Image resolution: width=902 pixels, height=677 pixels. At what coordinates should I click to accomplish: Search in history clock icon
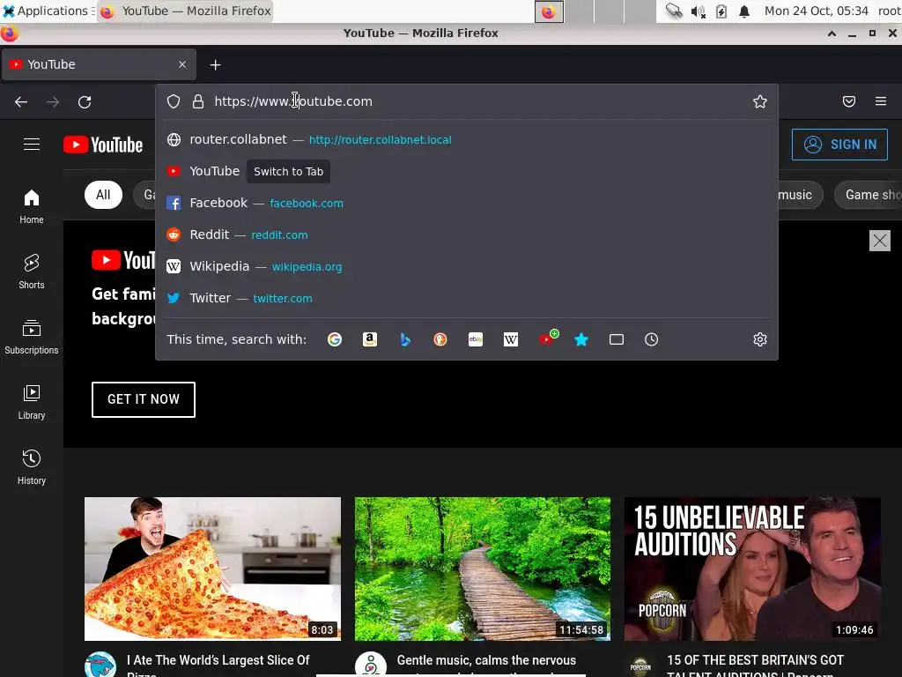pos(651,339)
